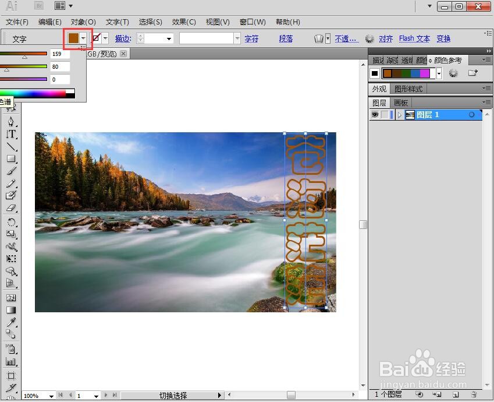Click the red channel value field 159

tap(60, 54)
